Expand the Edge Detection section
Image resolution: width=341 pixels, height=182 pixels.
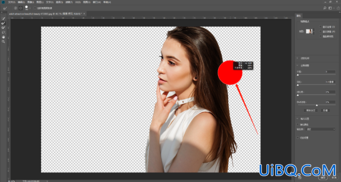(297, 58)
